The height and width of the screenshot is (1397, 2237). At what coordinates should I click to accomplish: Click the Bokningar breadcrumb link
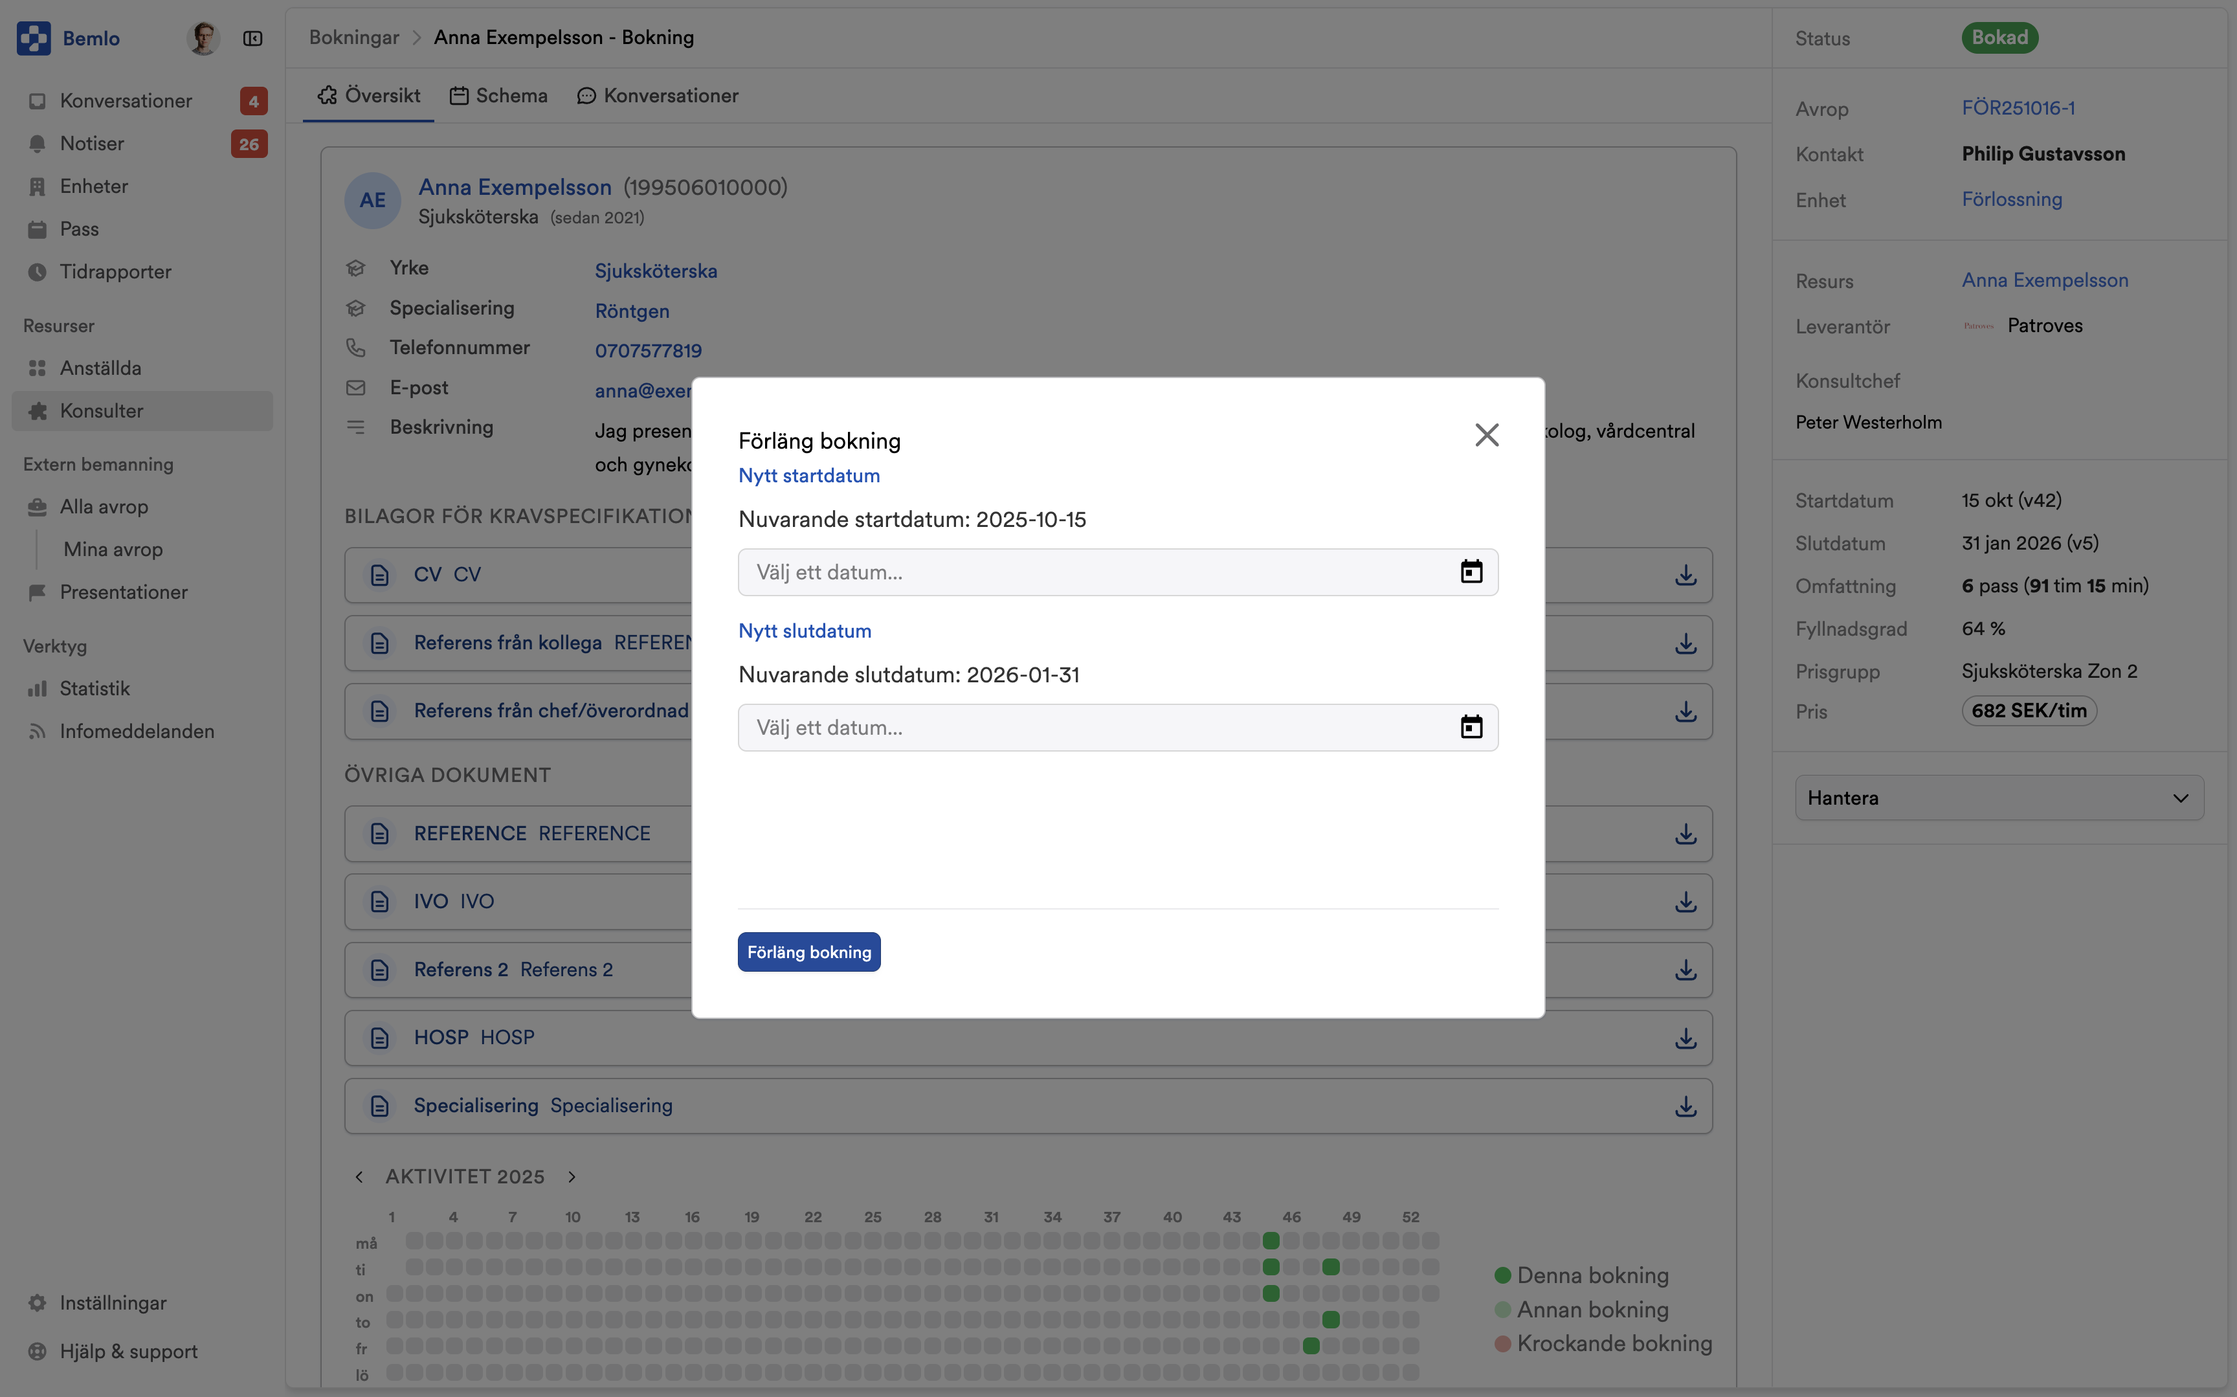pos(354,37)
